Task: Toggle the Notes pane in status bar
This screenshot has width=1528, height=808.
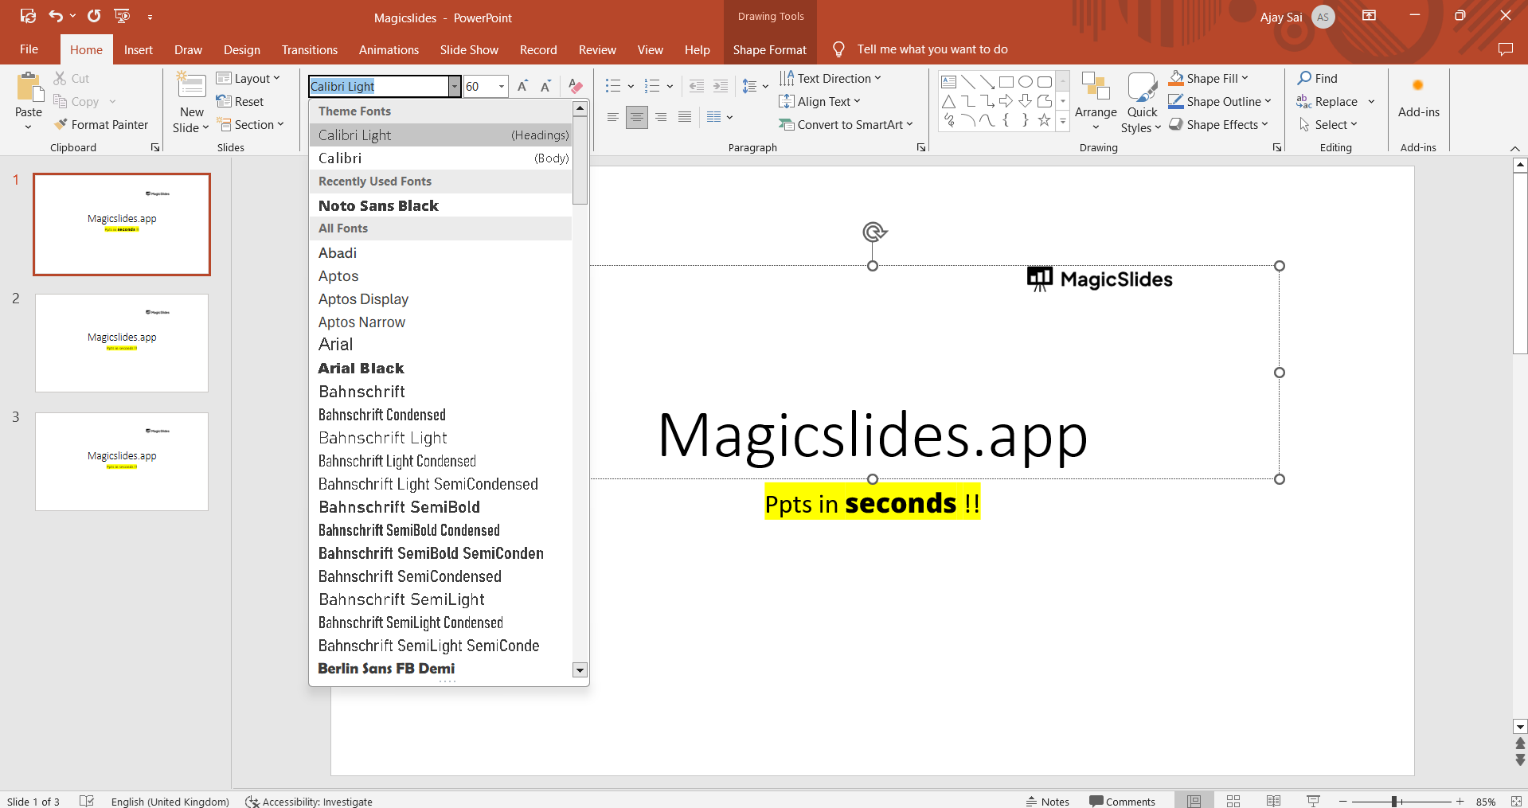Action: [x=1047, y=801]
